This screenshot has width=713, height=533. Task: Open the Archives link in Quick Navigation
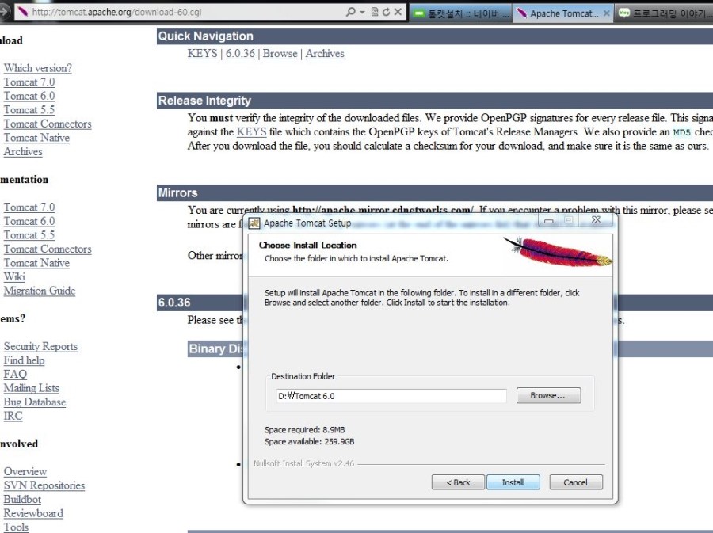tap(325, 54)
